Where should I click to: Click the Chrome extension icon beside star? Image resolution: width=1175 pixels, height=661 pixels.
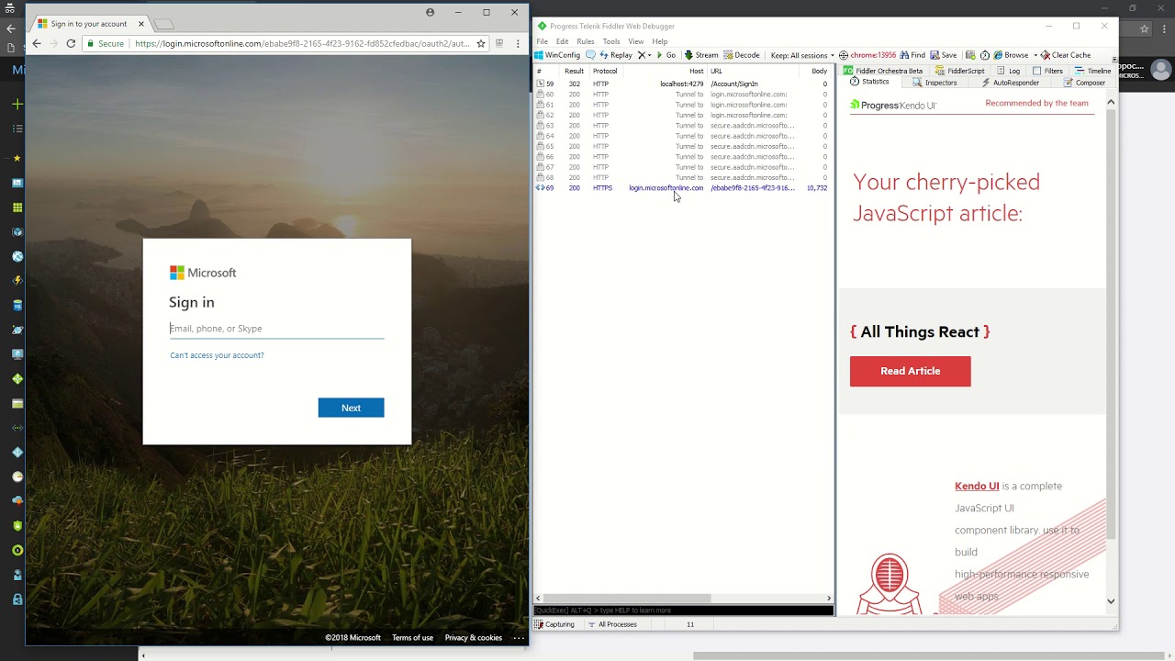pyautogui.click(x=499, y=43)
